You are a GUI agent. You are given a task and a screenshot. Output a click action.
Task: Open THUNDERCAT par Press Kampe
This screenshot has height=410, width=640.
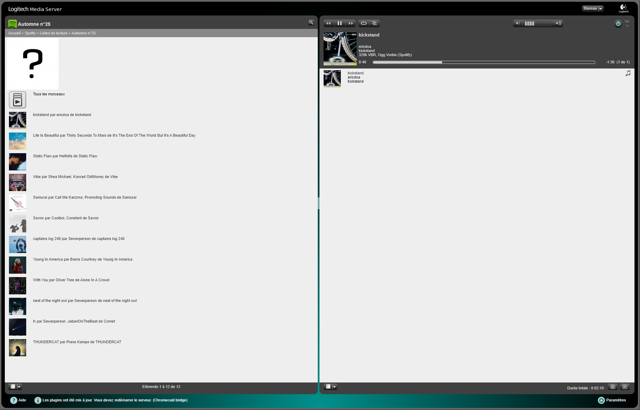point(77,342)
